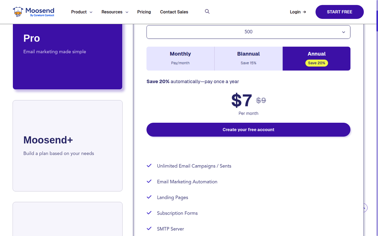378x236 pixels.
Task: Select the Biannual billing tab
Action: coord(249,59)
